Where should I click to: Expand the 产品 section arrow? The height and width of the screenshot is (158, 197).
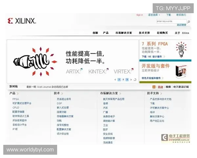(x=18, y=93)
